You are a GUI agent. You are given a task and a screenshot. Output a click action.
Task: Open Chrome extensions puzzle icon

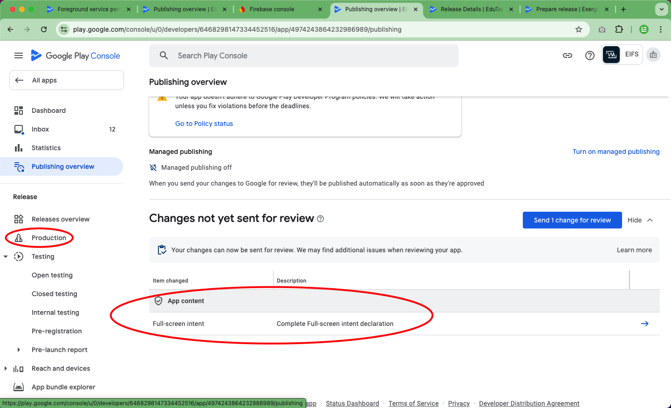click(619, 29)
